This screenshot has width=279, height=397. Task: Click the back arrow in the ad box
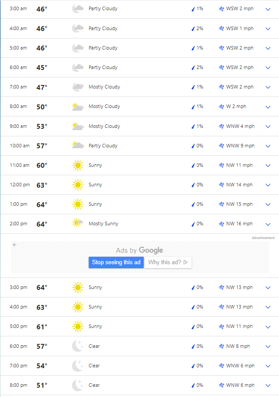click(x=15, y=245)
